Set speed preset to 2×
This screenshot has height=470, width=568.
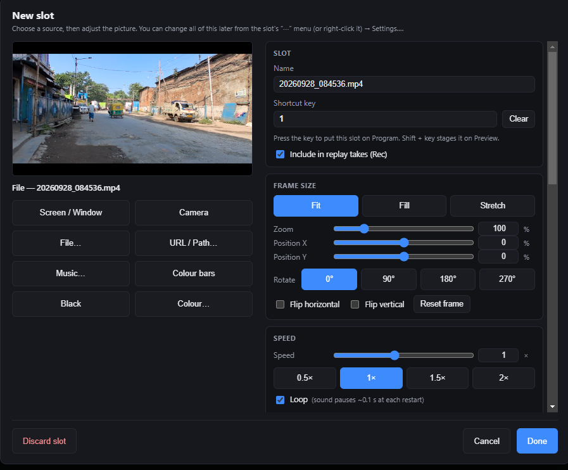[504, 378]
